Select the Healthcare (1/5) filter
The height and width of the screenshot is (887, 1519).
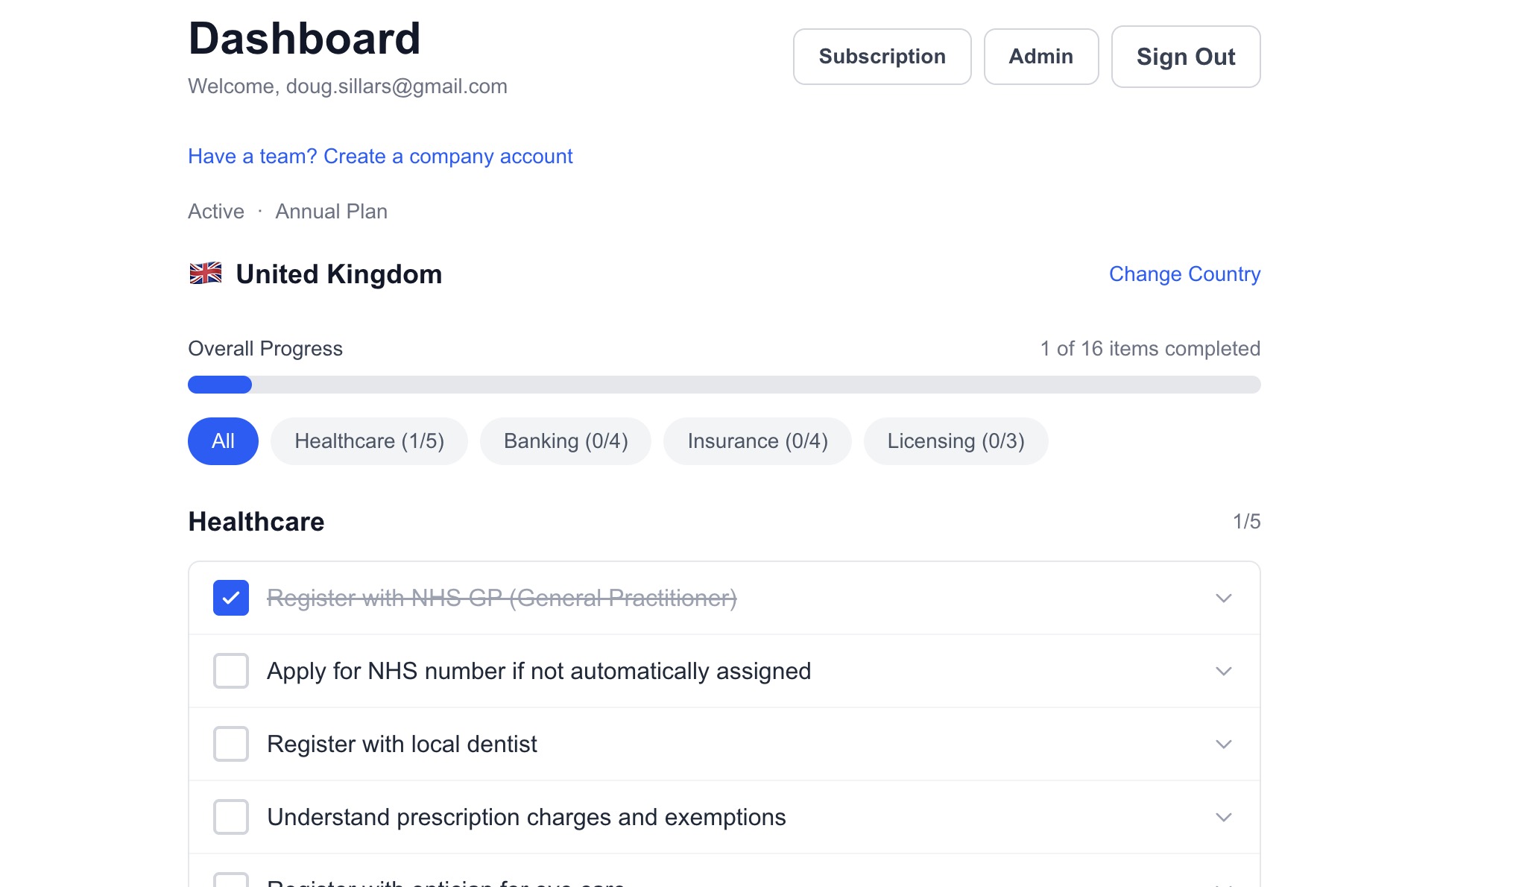368,441
